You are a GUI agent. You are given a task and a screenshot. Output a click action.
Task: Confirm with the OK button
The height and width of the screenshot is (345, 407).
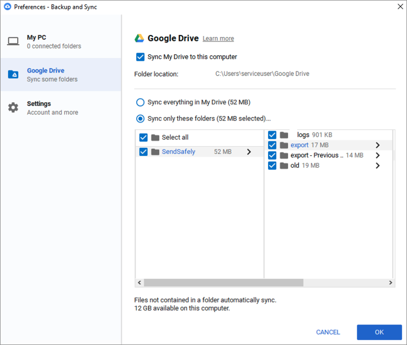(379, 332)
